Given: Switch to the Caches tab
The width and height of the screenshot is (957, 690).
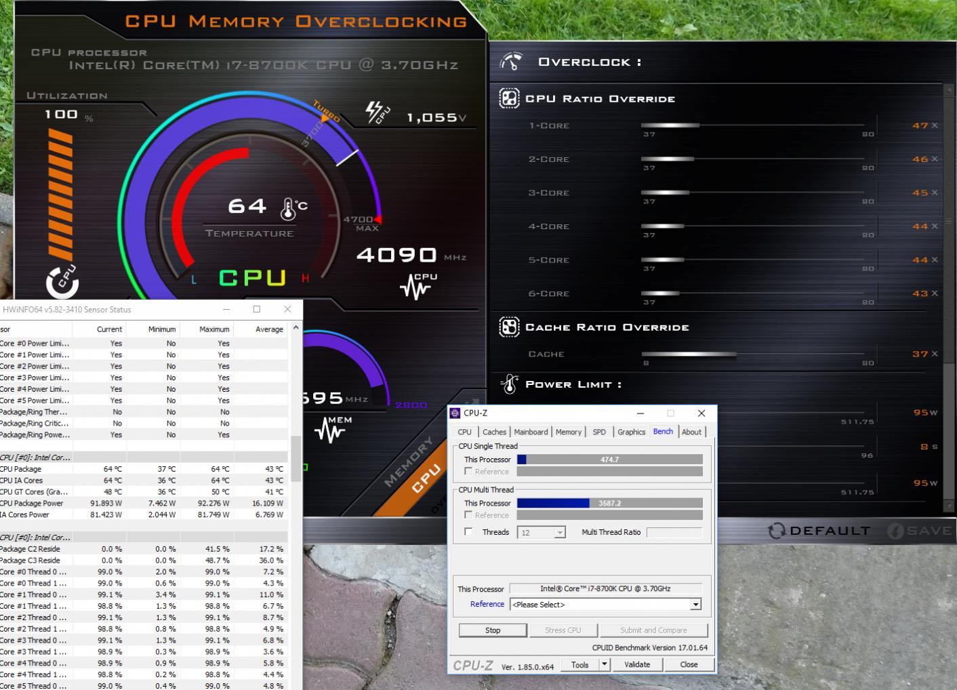Looking at the screenshot, I should (494, 432).
